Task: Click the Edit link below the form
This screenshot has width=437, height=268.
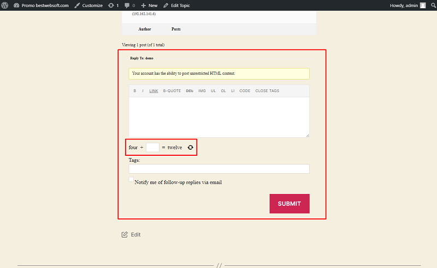Action: pyautogui.click(x=135, y=235)
